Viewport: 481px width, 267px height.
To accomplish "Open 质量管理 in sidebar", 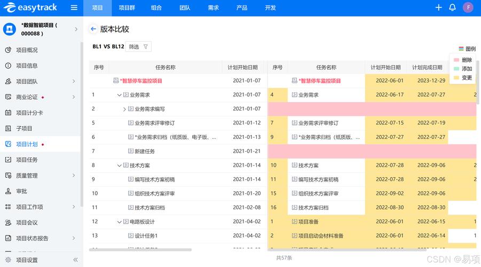I will 27,176.
